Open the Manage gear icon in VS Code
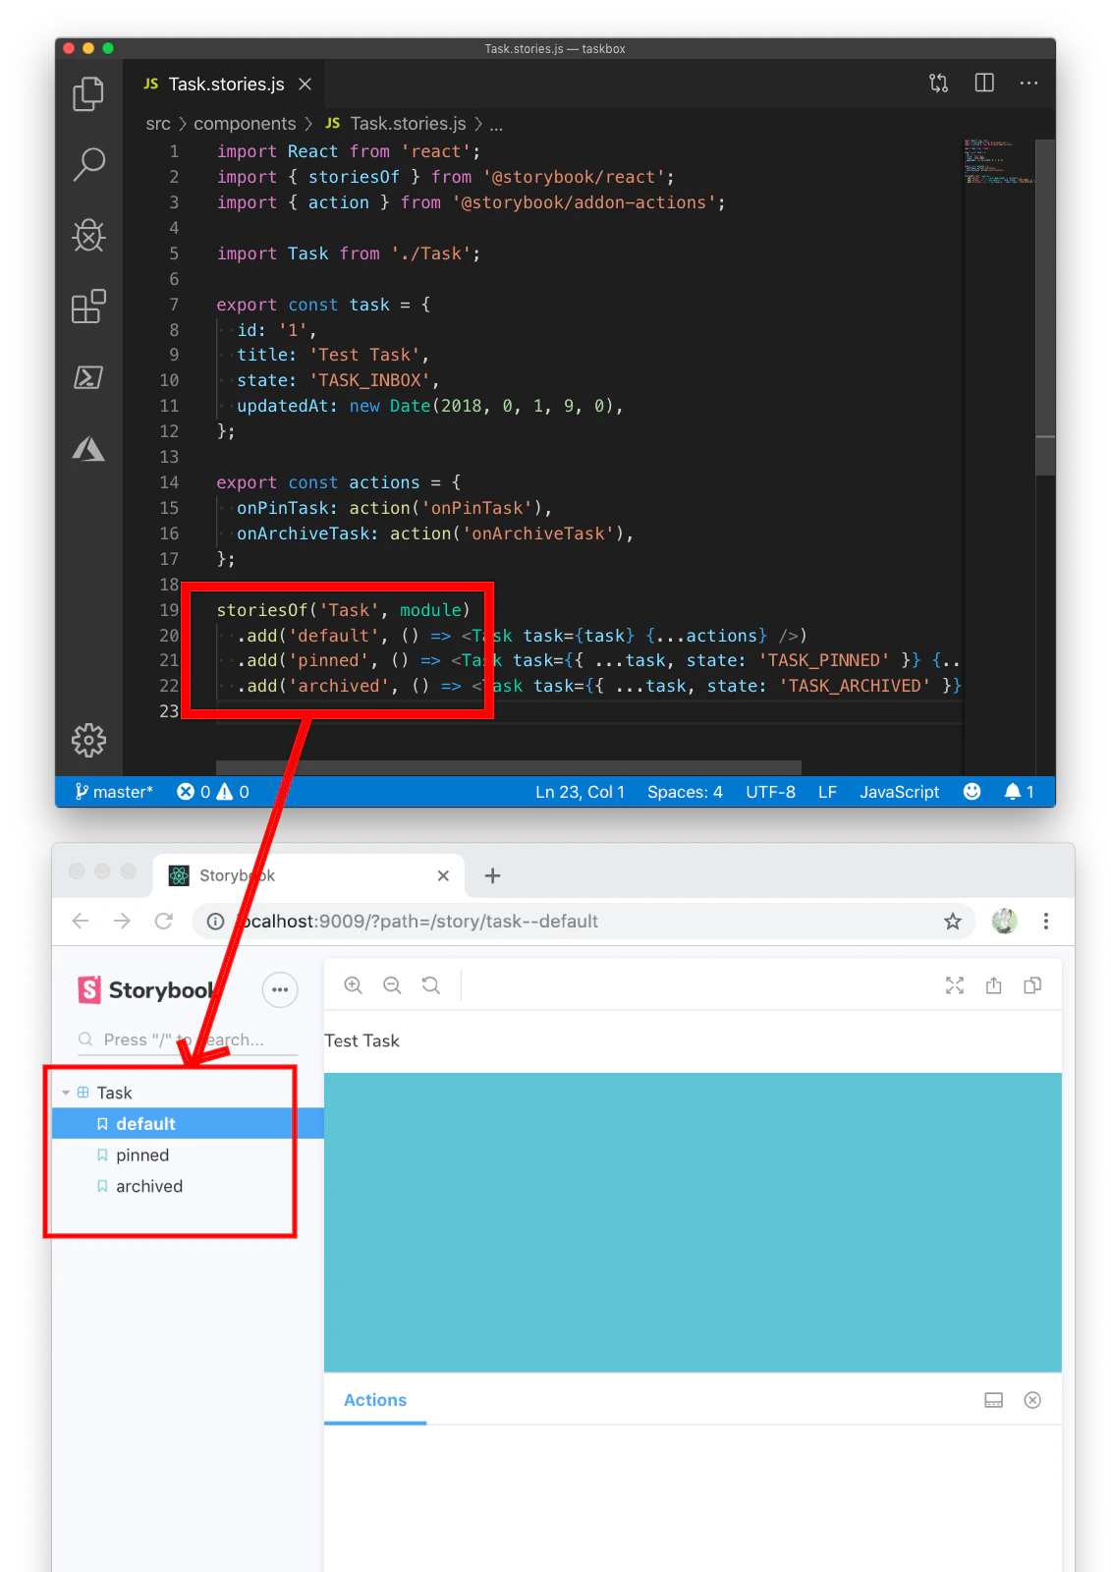This screenshot has width=1111, height=1572. click(x=88, y=740)
